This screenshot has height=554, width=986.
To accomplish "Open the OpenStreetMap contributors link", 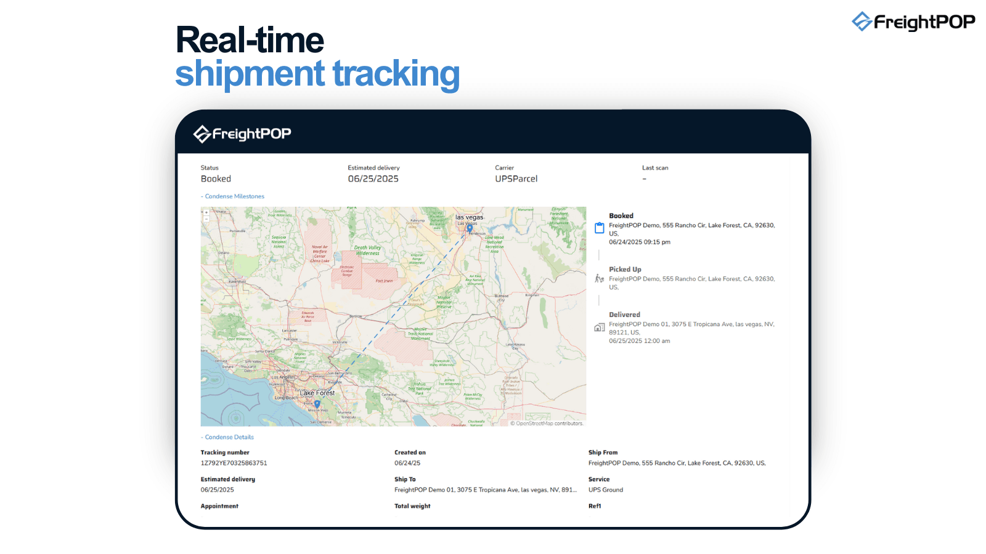I will pyautogui.click(x=547, y=424).
